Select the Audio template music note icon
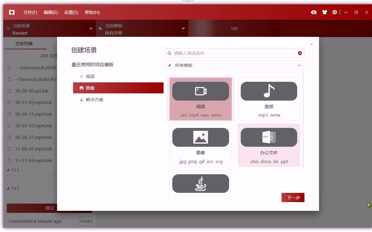The height and width of the screenshot is (232, 372). [x=268, y=91]
